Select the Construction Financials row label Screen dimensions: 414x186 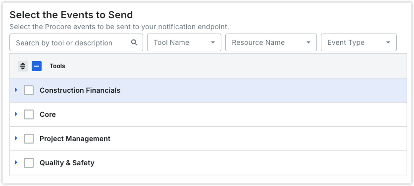click(x=80, y=90)
